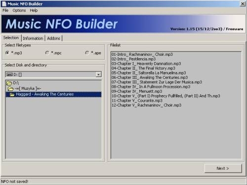Open the Options menu
Viewport: 247px width, 185px height.
click(x=19, y=10)
